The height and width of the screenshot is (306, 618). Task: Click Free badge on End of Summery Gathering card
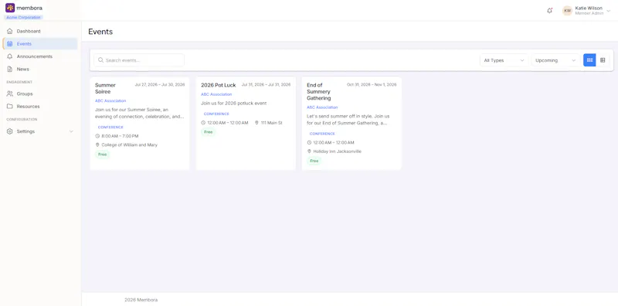tap(314, 161)
